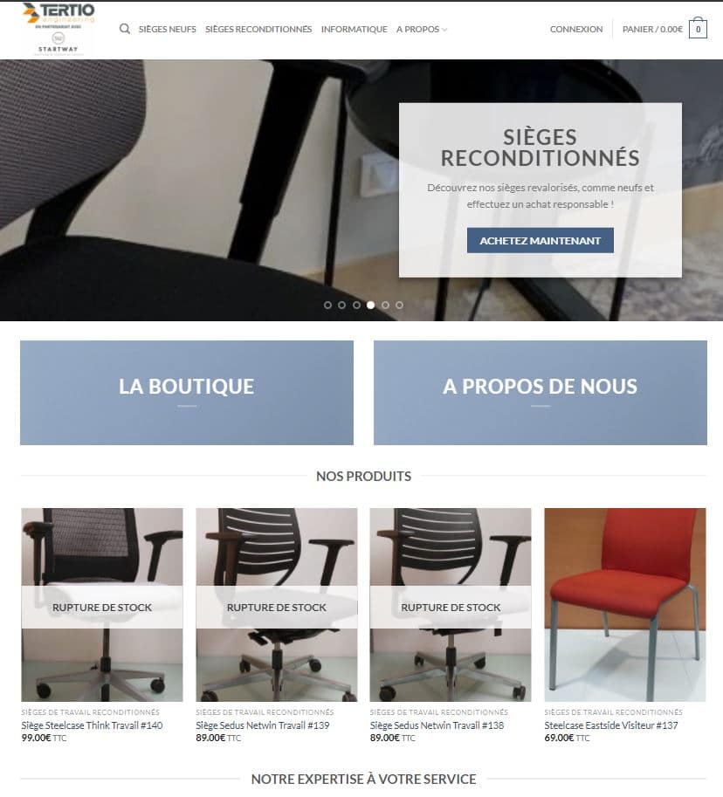Select the second slider dot

pyautogui.click(x=342, y=305)
